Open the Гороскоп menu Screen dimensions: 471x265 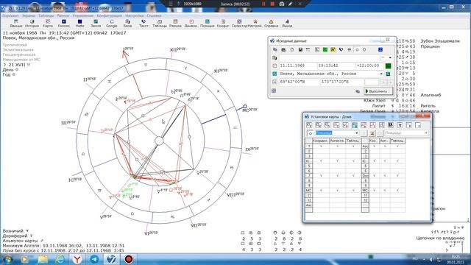pyautogui.click(x=10, y=15)
